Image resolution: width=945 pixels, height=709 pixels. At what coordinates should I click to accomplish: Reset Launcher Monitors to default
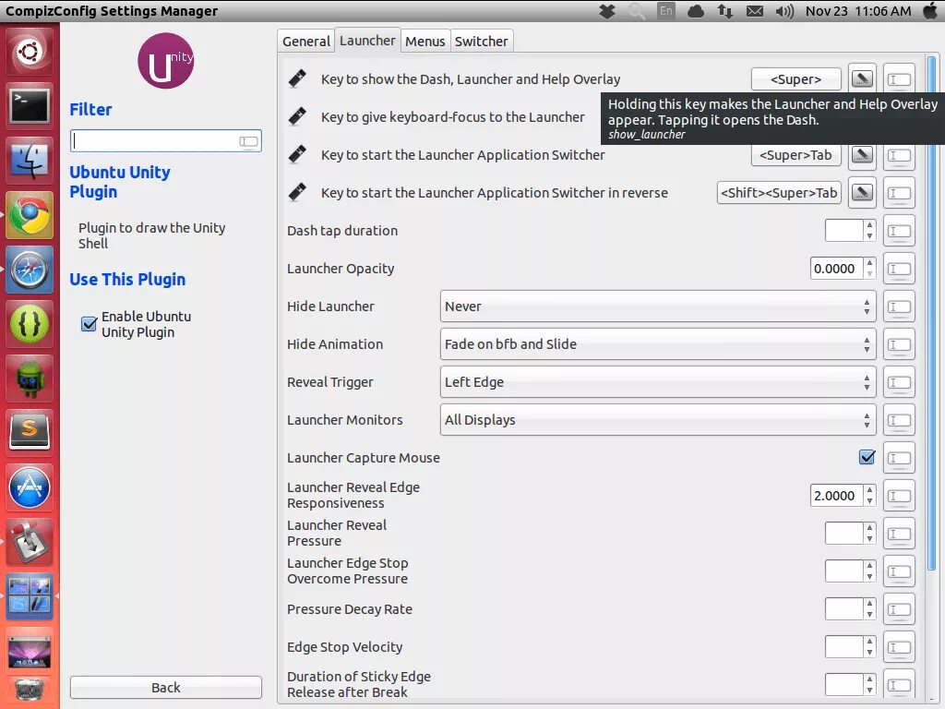pos(899,420)
